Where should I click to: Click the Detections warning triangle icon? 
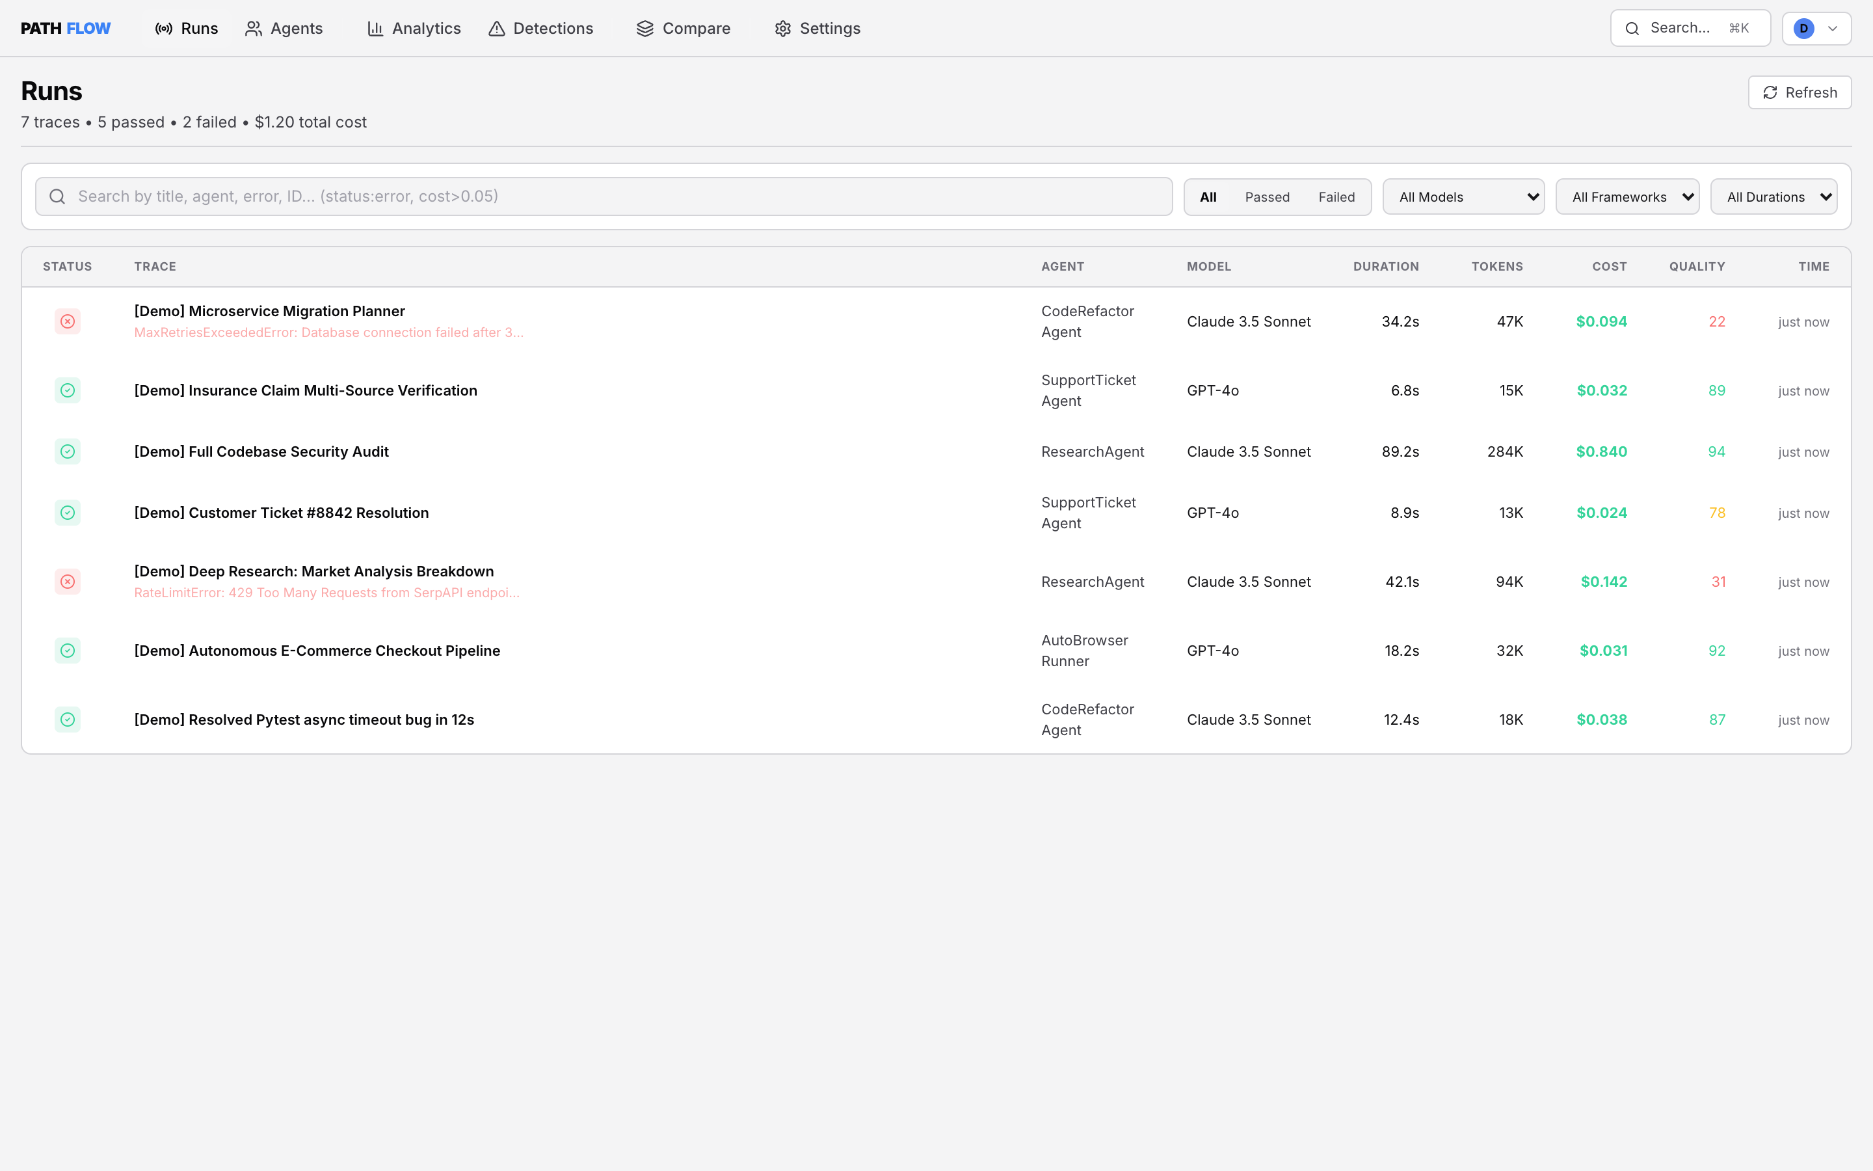pyautogui.click(x=497, y=29)
